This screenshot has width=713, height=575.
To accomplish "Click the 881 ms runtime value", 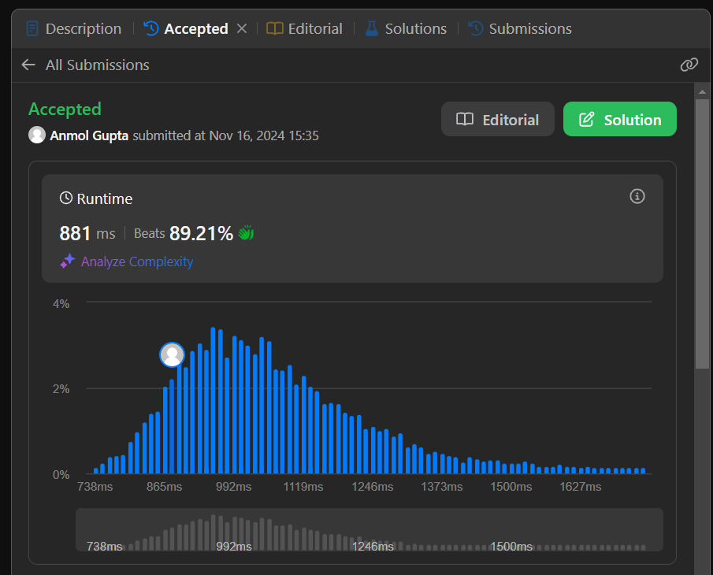I will click(x=87, y=233).
